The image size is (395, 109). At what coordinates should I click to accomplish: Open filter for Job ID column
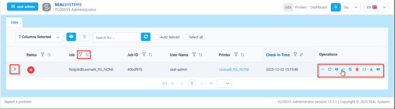[144, 55]
